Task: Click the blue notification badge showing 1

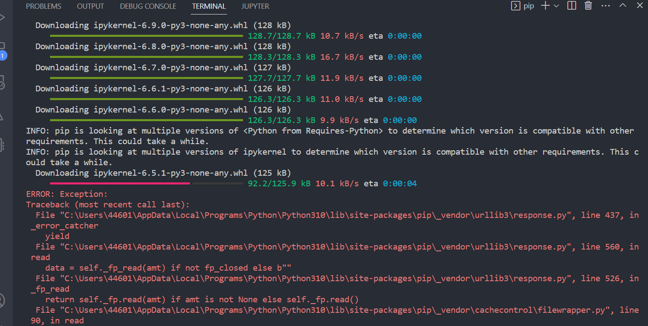Action: [4, 56]
